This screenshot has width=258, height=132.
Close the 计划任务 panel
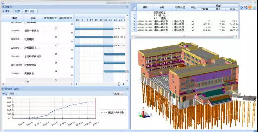(127, 7)
